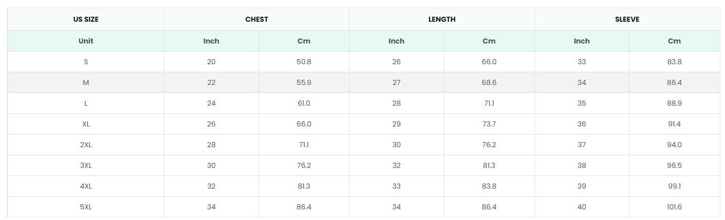
Task: Click the SLEEVE column header
Action: coord(627,20)
